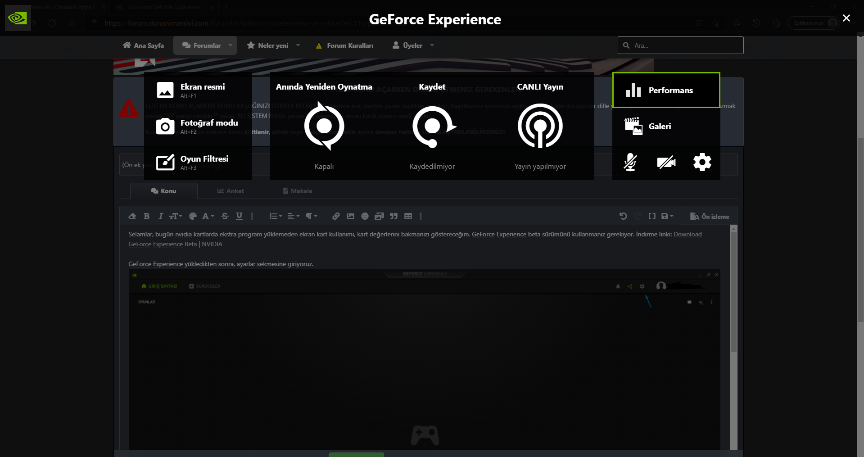Click the embedded GeForce Experience screenshot image
This screenshot has height=457, width=864.
coord(425,359)
